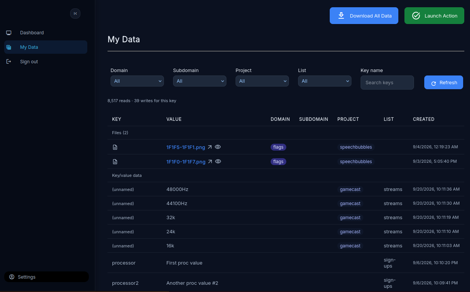The width and height of the screenshot is (470, 292).
Task: Open the Project filter dropdown
Action: tap(262, 81)
